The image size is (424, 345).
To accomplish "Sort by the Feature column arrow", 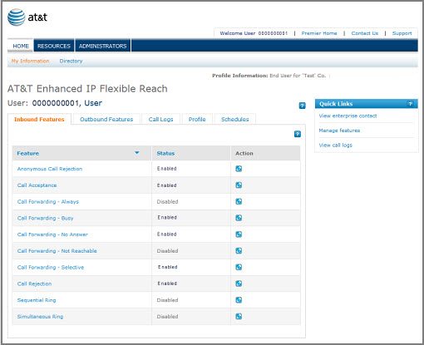I will [x=137, y=153].
